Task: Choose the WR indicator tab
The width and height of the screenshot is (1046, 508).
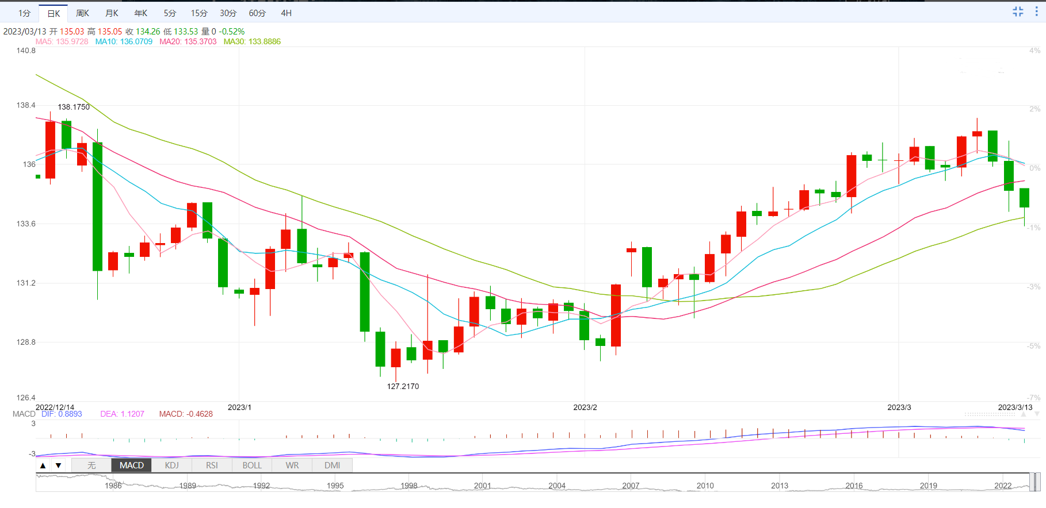Action: (x=292, y=465)
